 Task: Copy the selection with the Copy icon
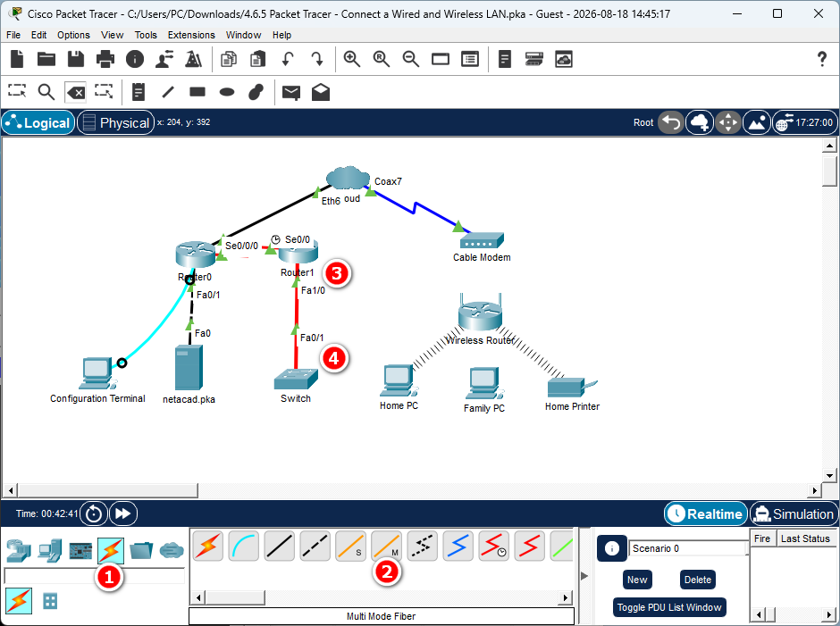(229, 59)
